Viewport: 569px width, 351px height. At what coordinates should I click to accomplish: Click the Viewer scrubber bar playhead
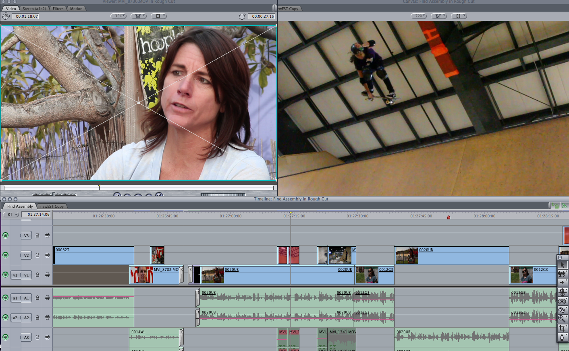pos(99,187)
